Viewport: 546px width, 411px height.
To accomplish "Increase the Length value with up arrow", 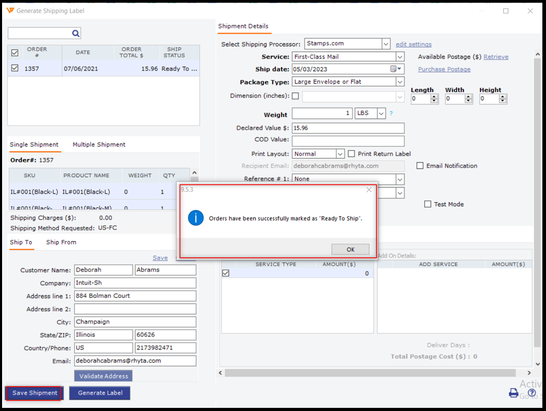I will point(434,96).
